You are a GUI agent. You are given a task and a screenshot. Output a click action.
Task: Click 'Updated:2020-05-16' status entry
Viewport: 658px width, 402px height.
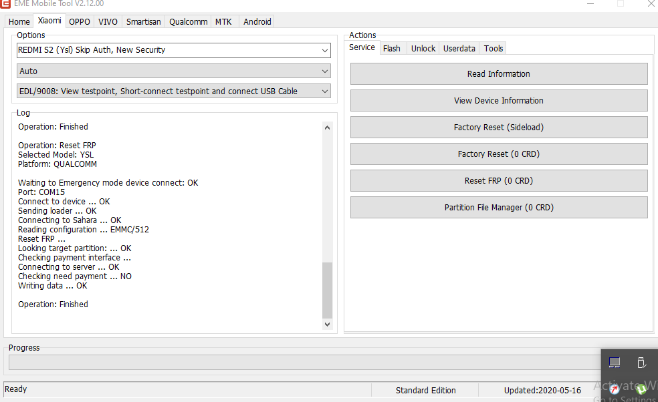click(x=542, y=390)
